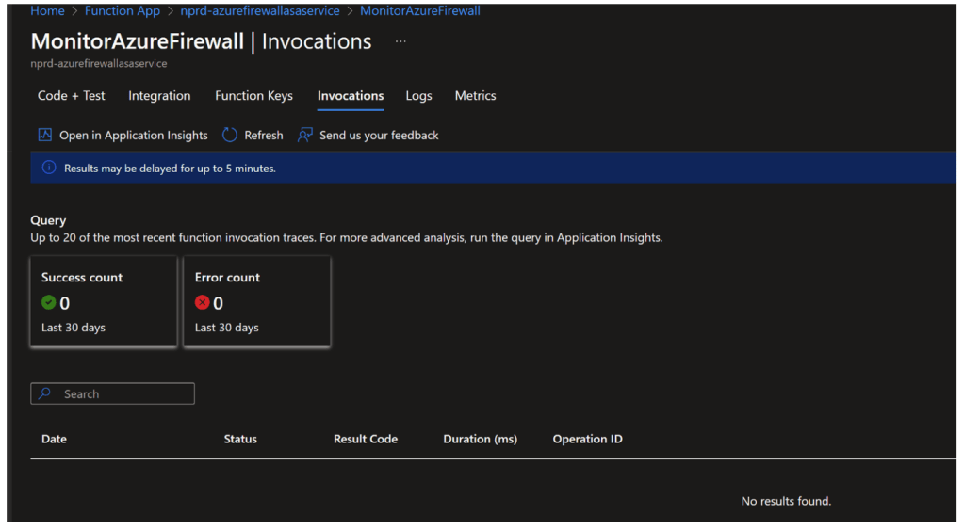Image resolution: width=964 pixels, height=530 pixels.
Task: Go to the Logs tab
Action: (418, 96)
